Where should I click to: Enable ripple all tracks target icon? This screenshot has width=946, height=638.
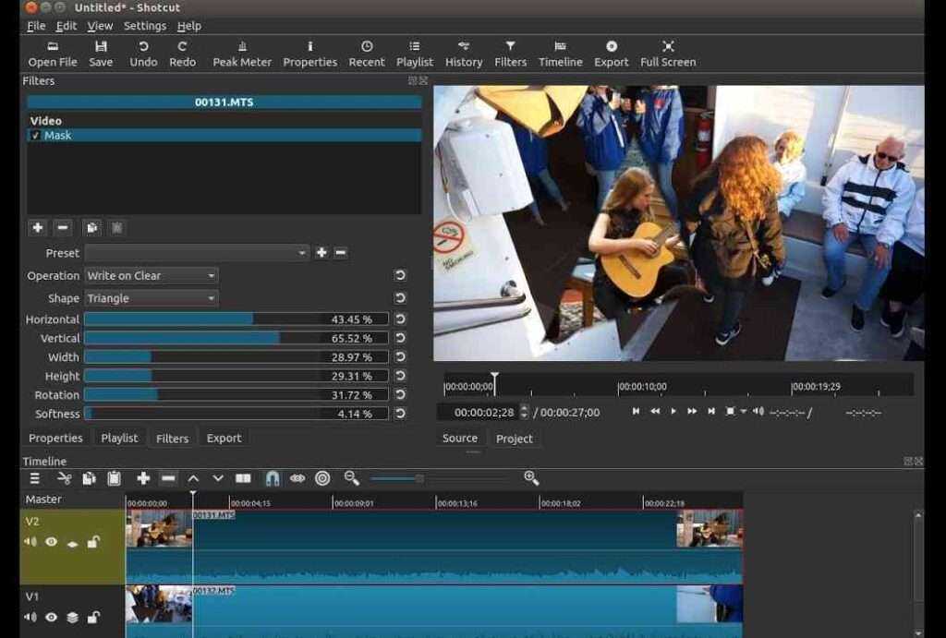(322, 478)
